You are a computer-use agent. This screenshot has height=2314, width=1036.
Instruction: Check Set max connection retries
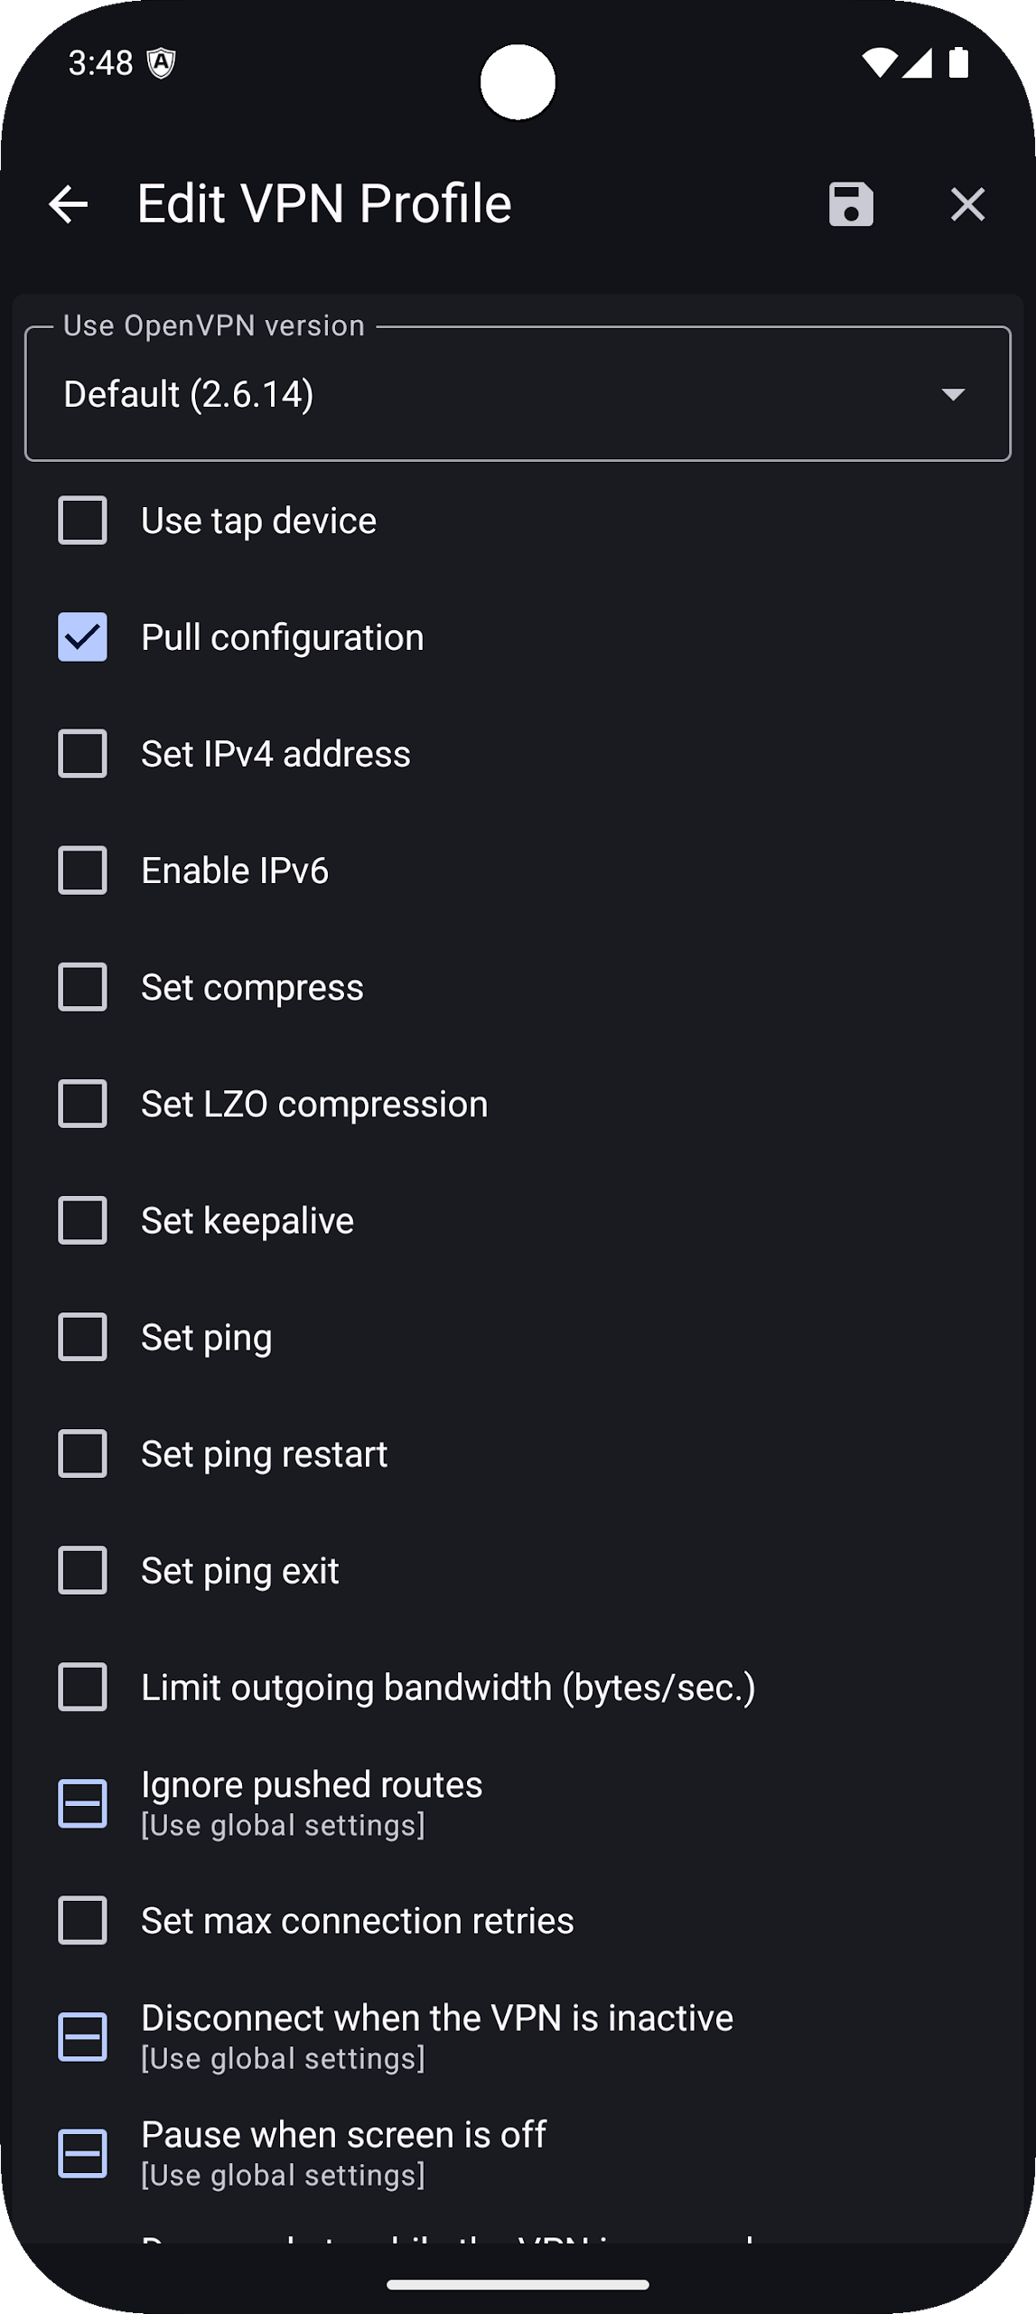(82, 1920)
